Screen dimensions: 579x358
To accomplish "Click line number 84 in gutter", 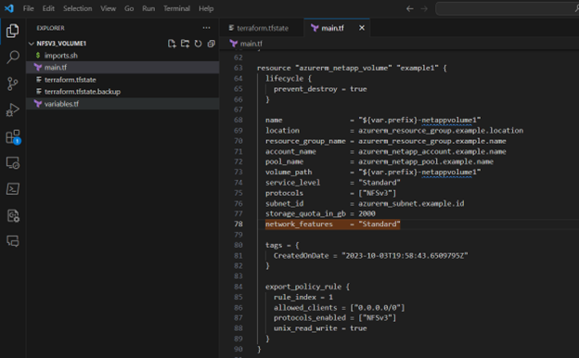I will pos(238,287).
